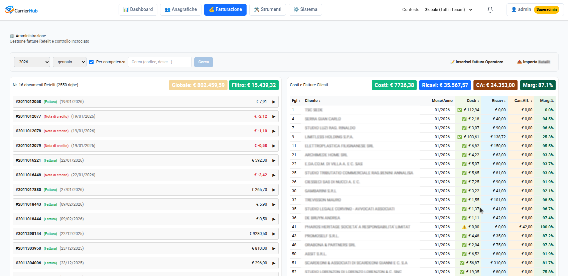Click the admin user icon
The height and width of the screenshot is (276, 568).
coord(514,10)
